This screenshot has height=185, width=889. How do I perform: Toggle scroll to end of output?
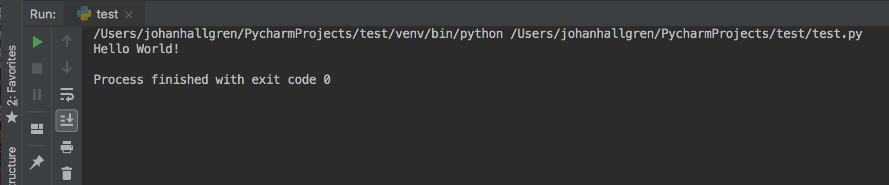coord(67,121)
